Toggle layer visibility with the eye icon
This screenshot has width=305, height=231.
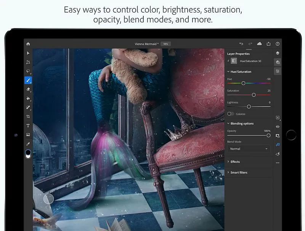click(x=278, y=127)
